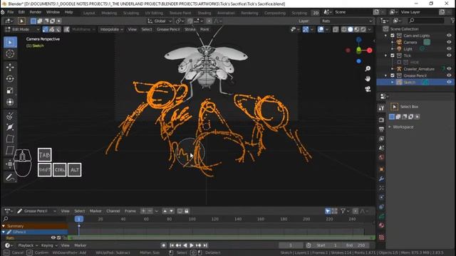Select the Extrude tool
This screenshot has width=456, height=256.
click(x=10, y=115)
